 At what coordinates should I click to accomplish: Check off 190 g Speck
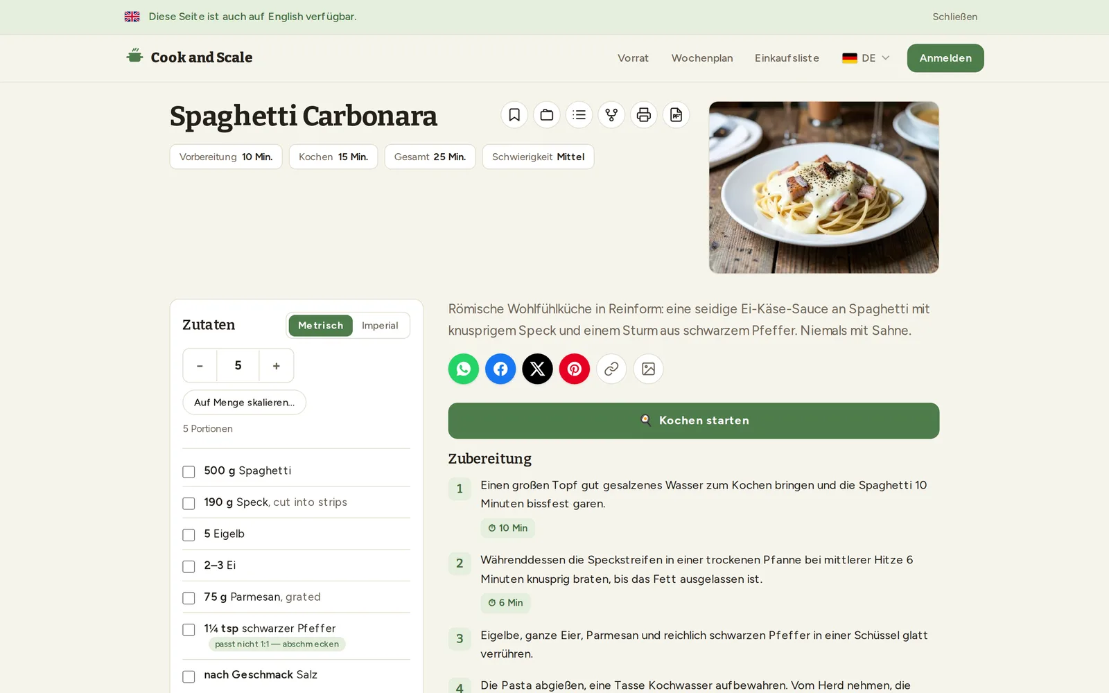click(x=189, y=503)
